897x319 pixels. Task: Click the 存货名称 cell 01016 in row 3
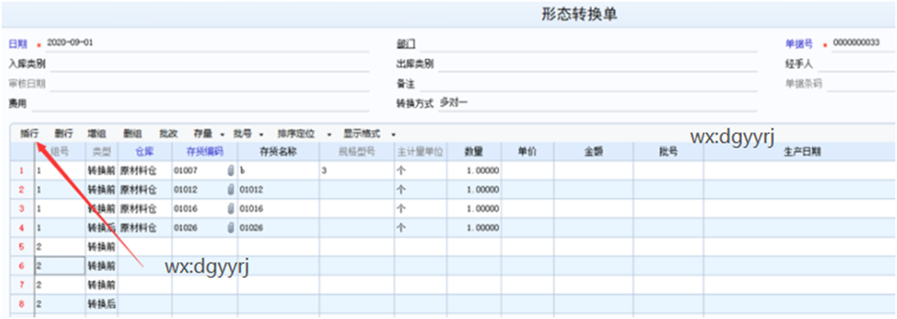pyautogui.click(x=279, y=209)
